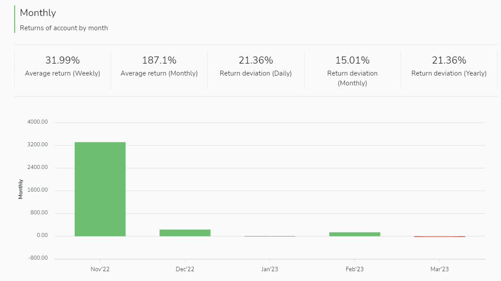Click the Average return (Weekly) label
Screen dimensions: 501x281
pyautogui.click(x=63, y=73)
